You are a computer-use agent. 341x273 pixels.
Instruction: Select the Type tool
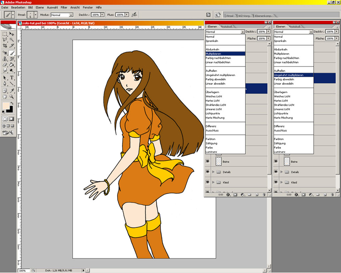coord(12,78)
